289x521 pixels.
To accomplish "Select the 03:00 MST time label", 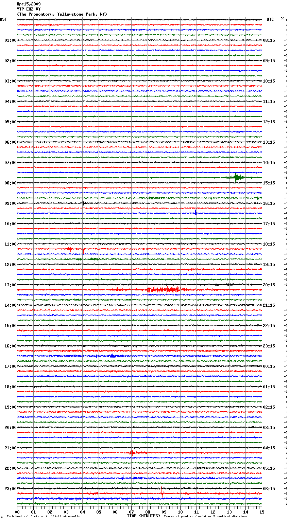I will coord(11,81).
